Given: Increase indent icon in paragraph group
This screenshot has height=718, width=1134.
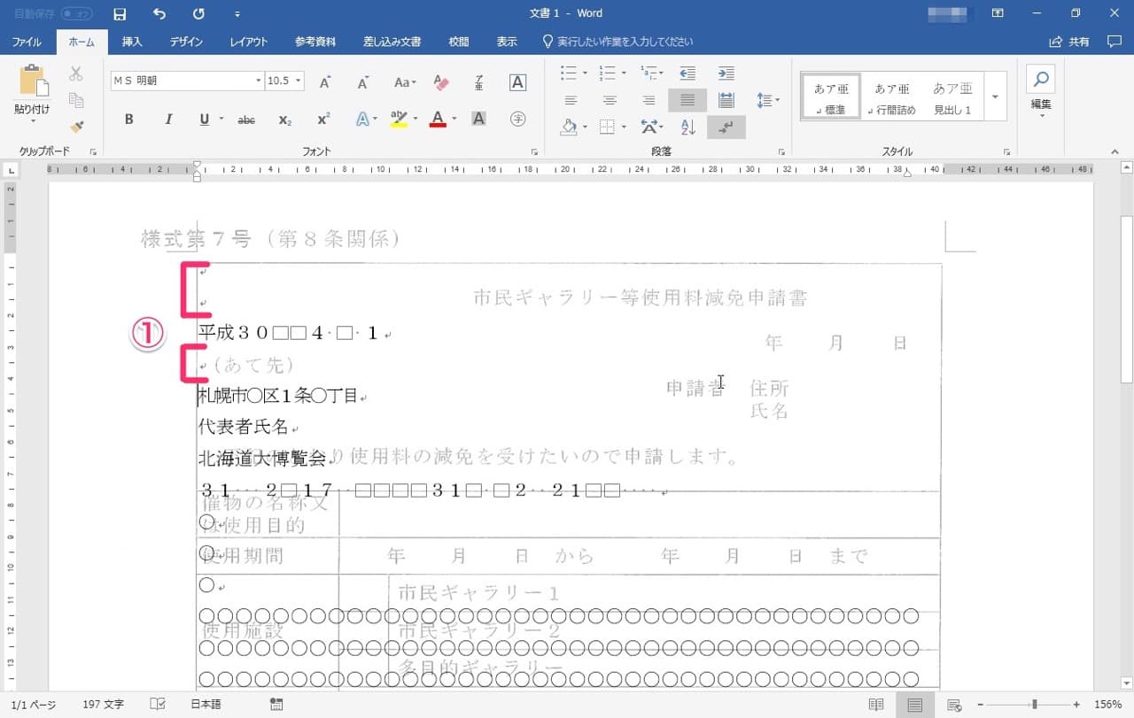Looking at the screenshot, I should [726, 73].
